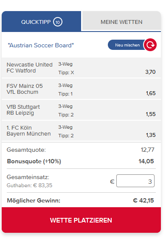
Task: Click the 1,65 odds for Mainz
Action: click(x=151, y=93)
